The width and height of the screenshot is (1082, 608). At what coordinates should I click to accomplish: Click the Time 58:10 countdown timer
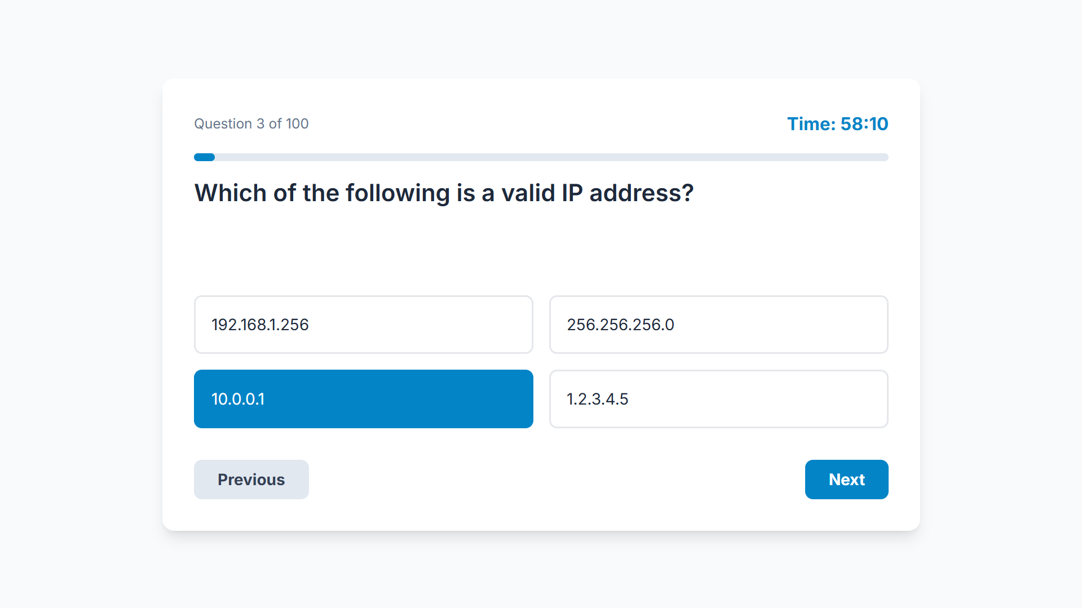(837, 124)
